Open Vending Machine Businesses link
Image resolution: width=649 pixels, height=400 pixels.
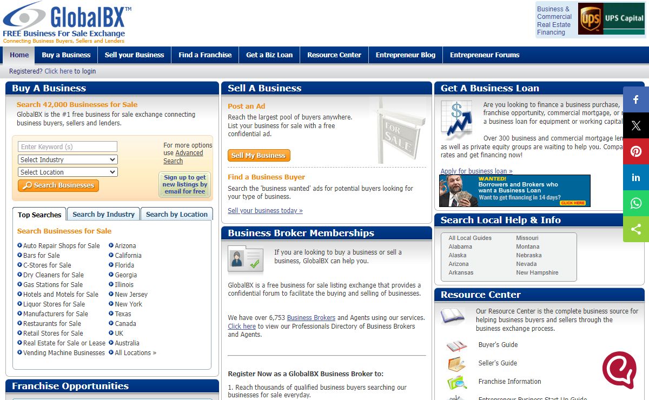click(64, 353)
